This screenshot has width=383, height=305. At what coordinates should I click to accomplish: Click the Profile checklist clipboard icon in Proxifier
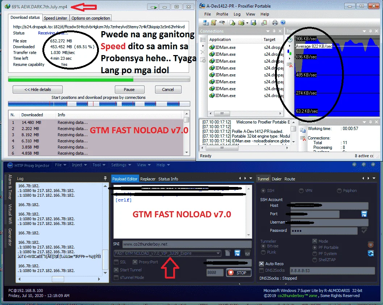[264, 23]
